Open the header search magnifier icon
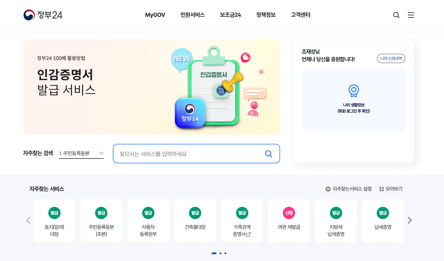The image size is (444, 261). [x=396, y=15]
